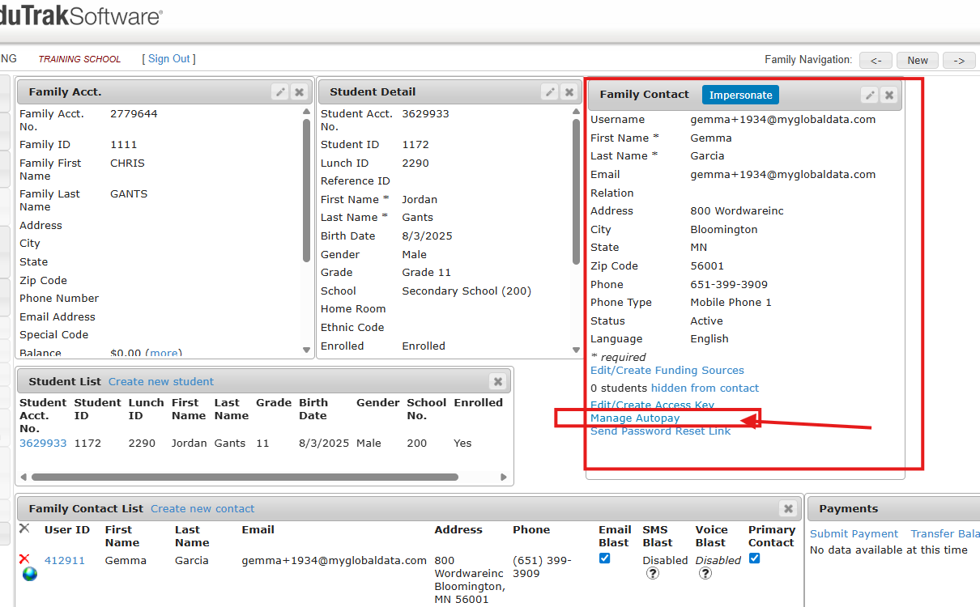The height and width of the screenshot is (607, 980).
Task: Delete contact Gemma with the red X icon
Action: (x=24, y=559)
